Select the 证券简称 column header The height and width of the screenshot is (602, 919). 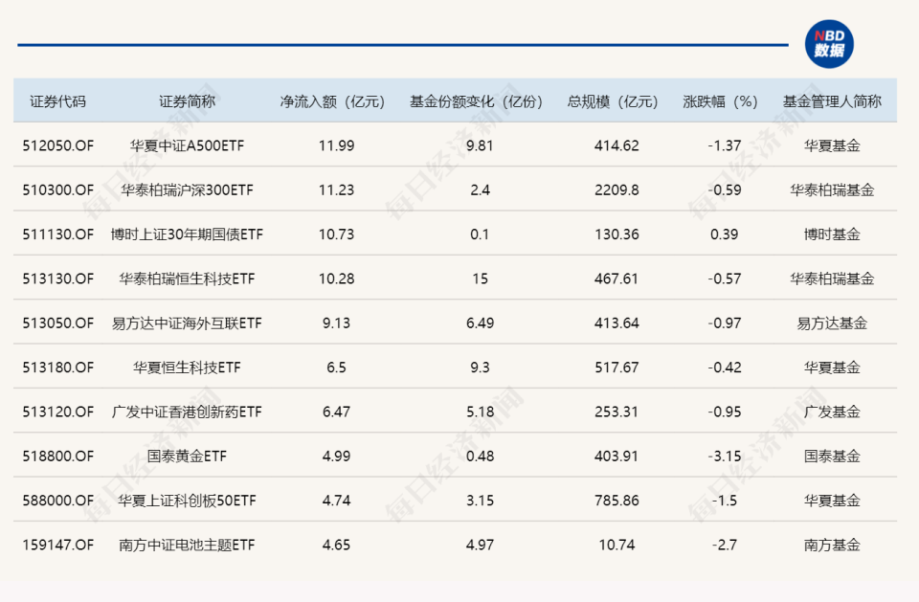(187, 101)
